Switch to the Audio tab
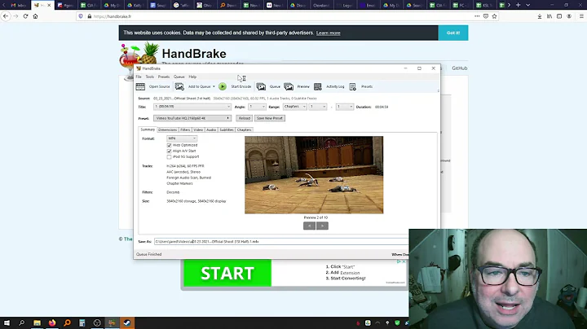The height and width of the screenshot is (329, 587). coord(211,129)
